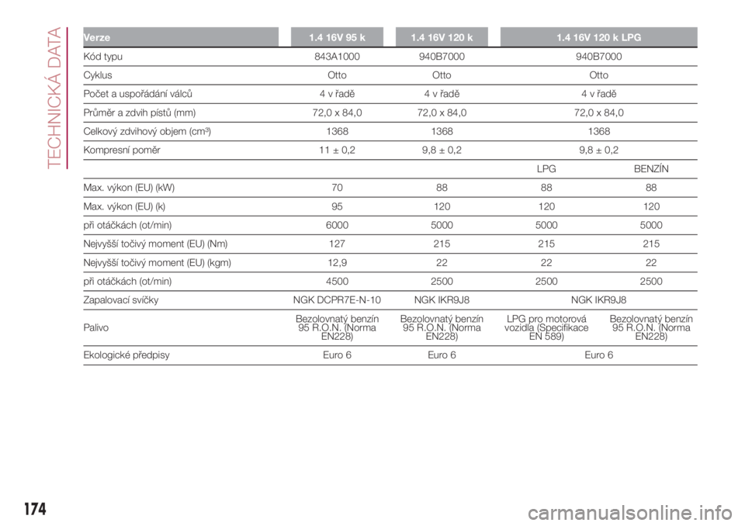Click the '95' horsepower value
Image resolution: width=745 pixels, height=526 pixels.
click(337, 206)
